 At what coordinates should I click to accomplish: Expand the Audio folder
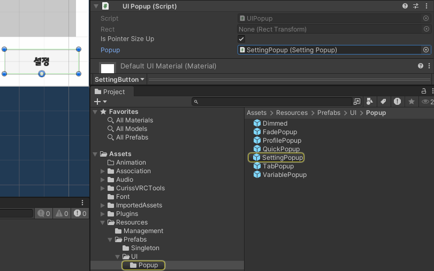102,180
